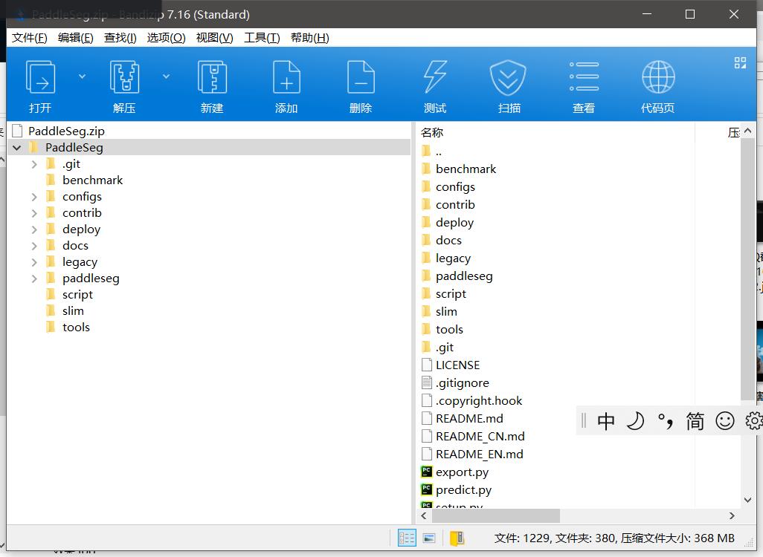Expand the docs folder in tree
Screen dimensions: 763x557
34,246
